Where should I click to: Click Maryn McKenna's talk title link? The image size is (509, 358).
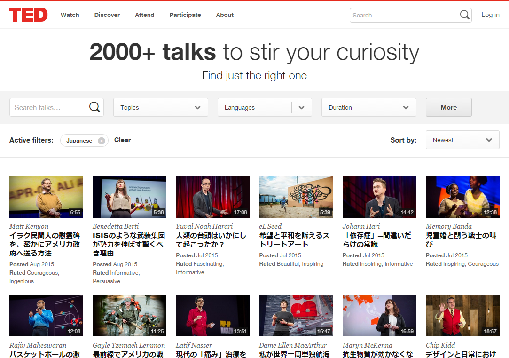(378, 354)
